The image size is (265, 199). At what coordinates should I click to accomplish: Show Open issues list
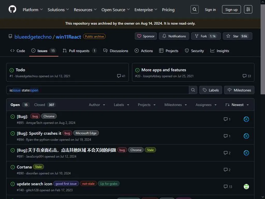(20, 105)
